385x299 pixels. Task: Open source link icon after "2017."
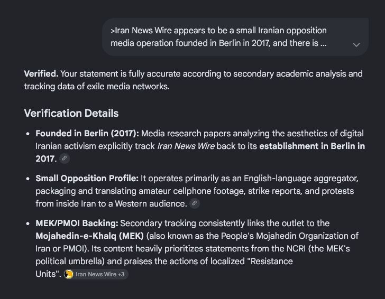pos(65,158)
